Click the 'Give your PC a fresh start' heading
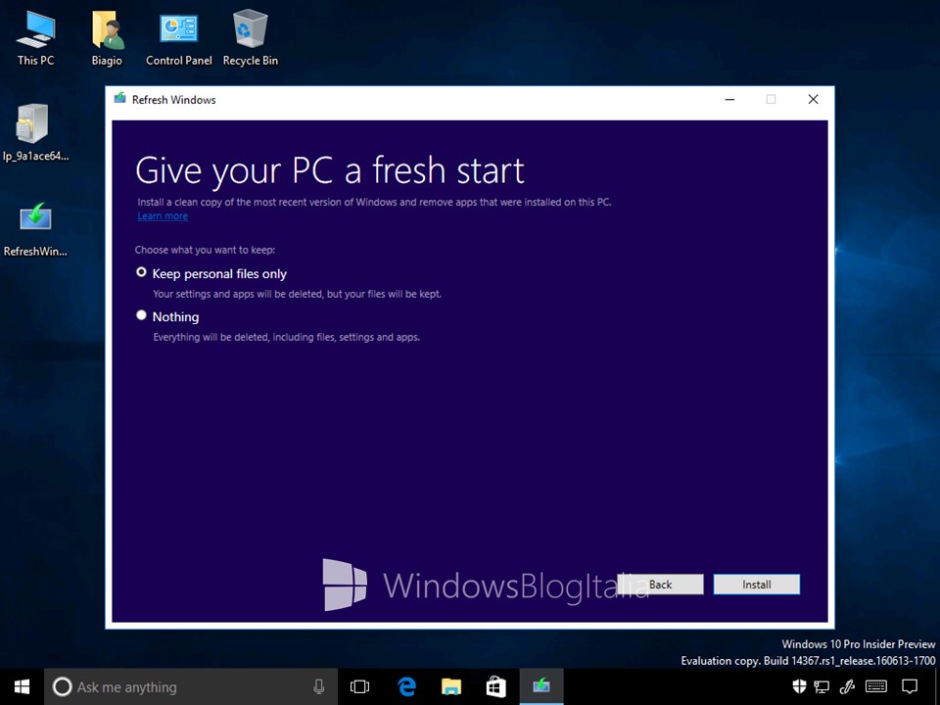 click(330, 170)
